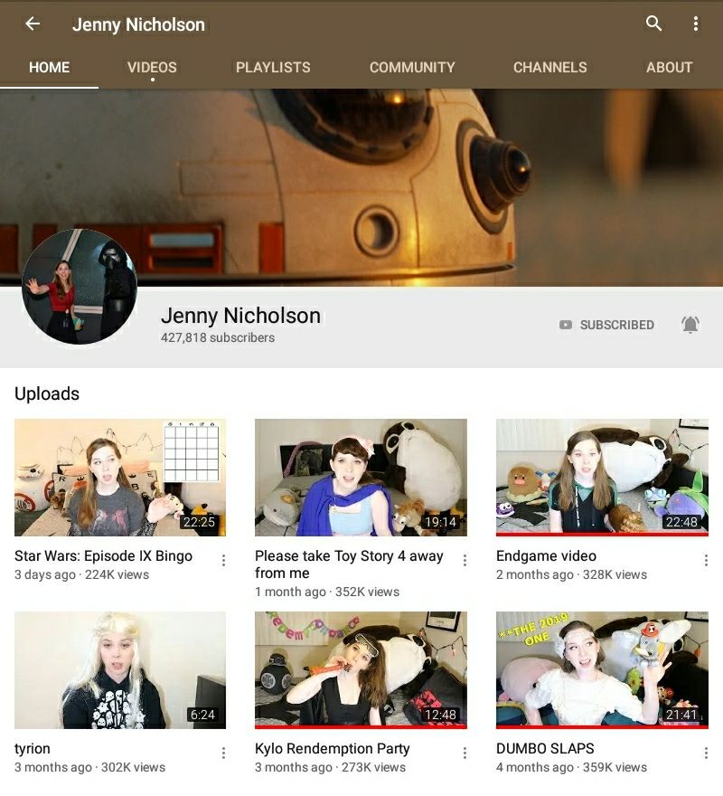The width and height of the screenshot is (723, 796).
Task: Click the channel's round profile picture
Action: click(x=80, y=287)
